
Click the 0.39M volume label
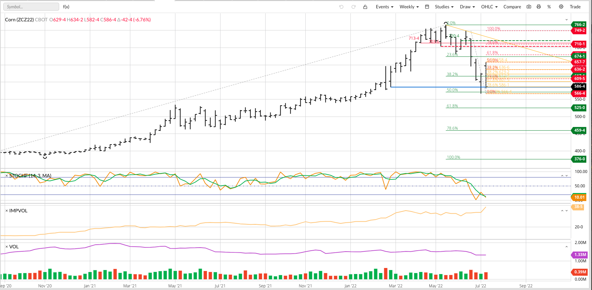coord(579,272)
